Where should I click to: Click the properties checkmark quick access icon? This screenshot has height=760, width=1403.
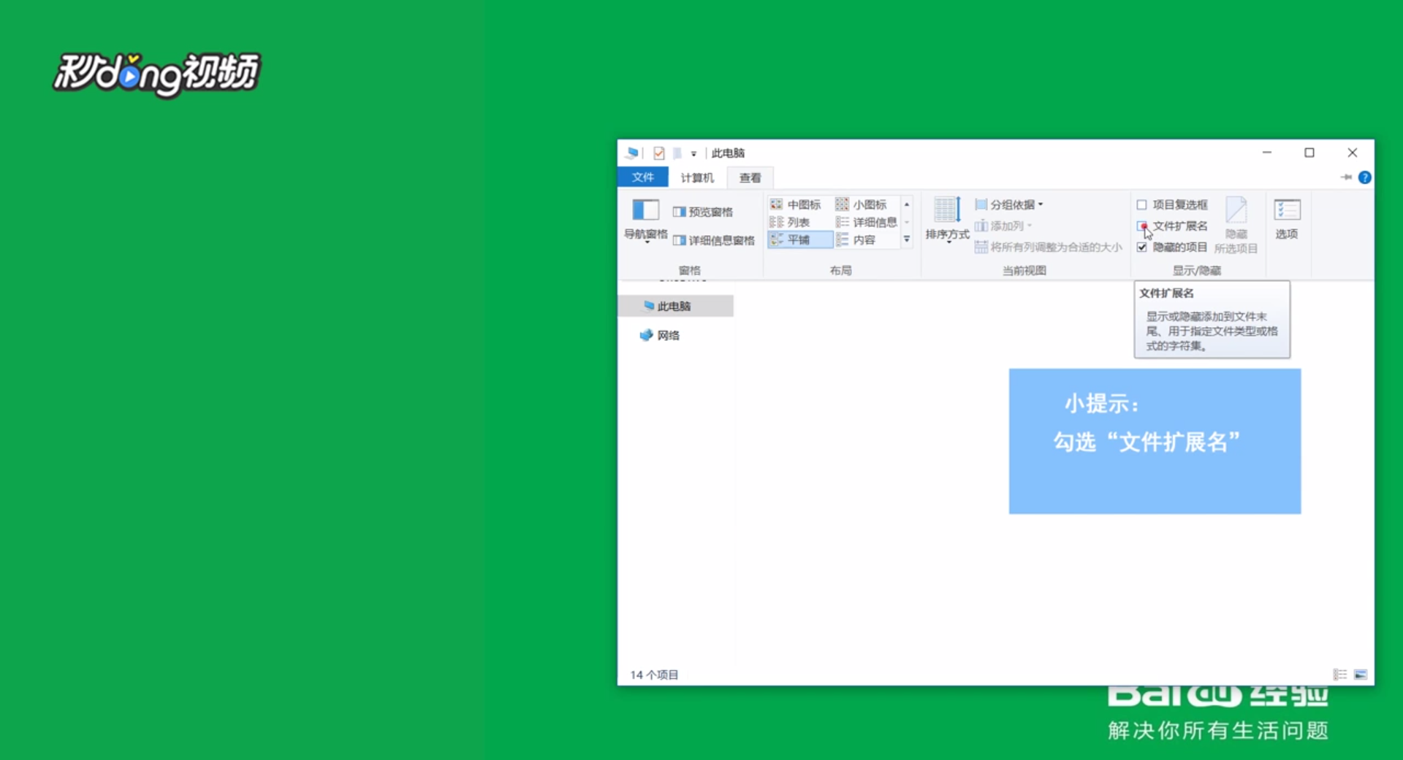click(659, 153)
